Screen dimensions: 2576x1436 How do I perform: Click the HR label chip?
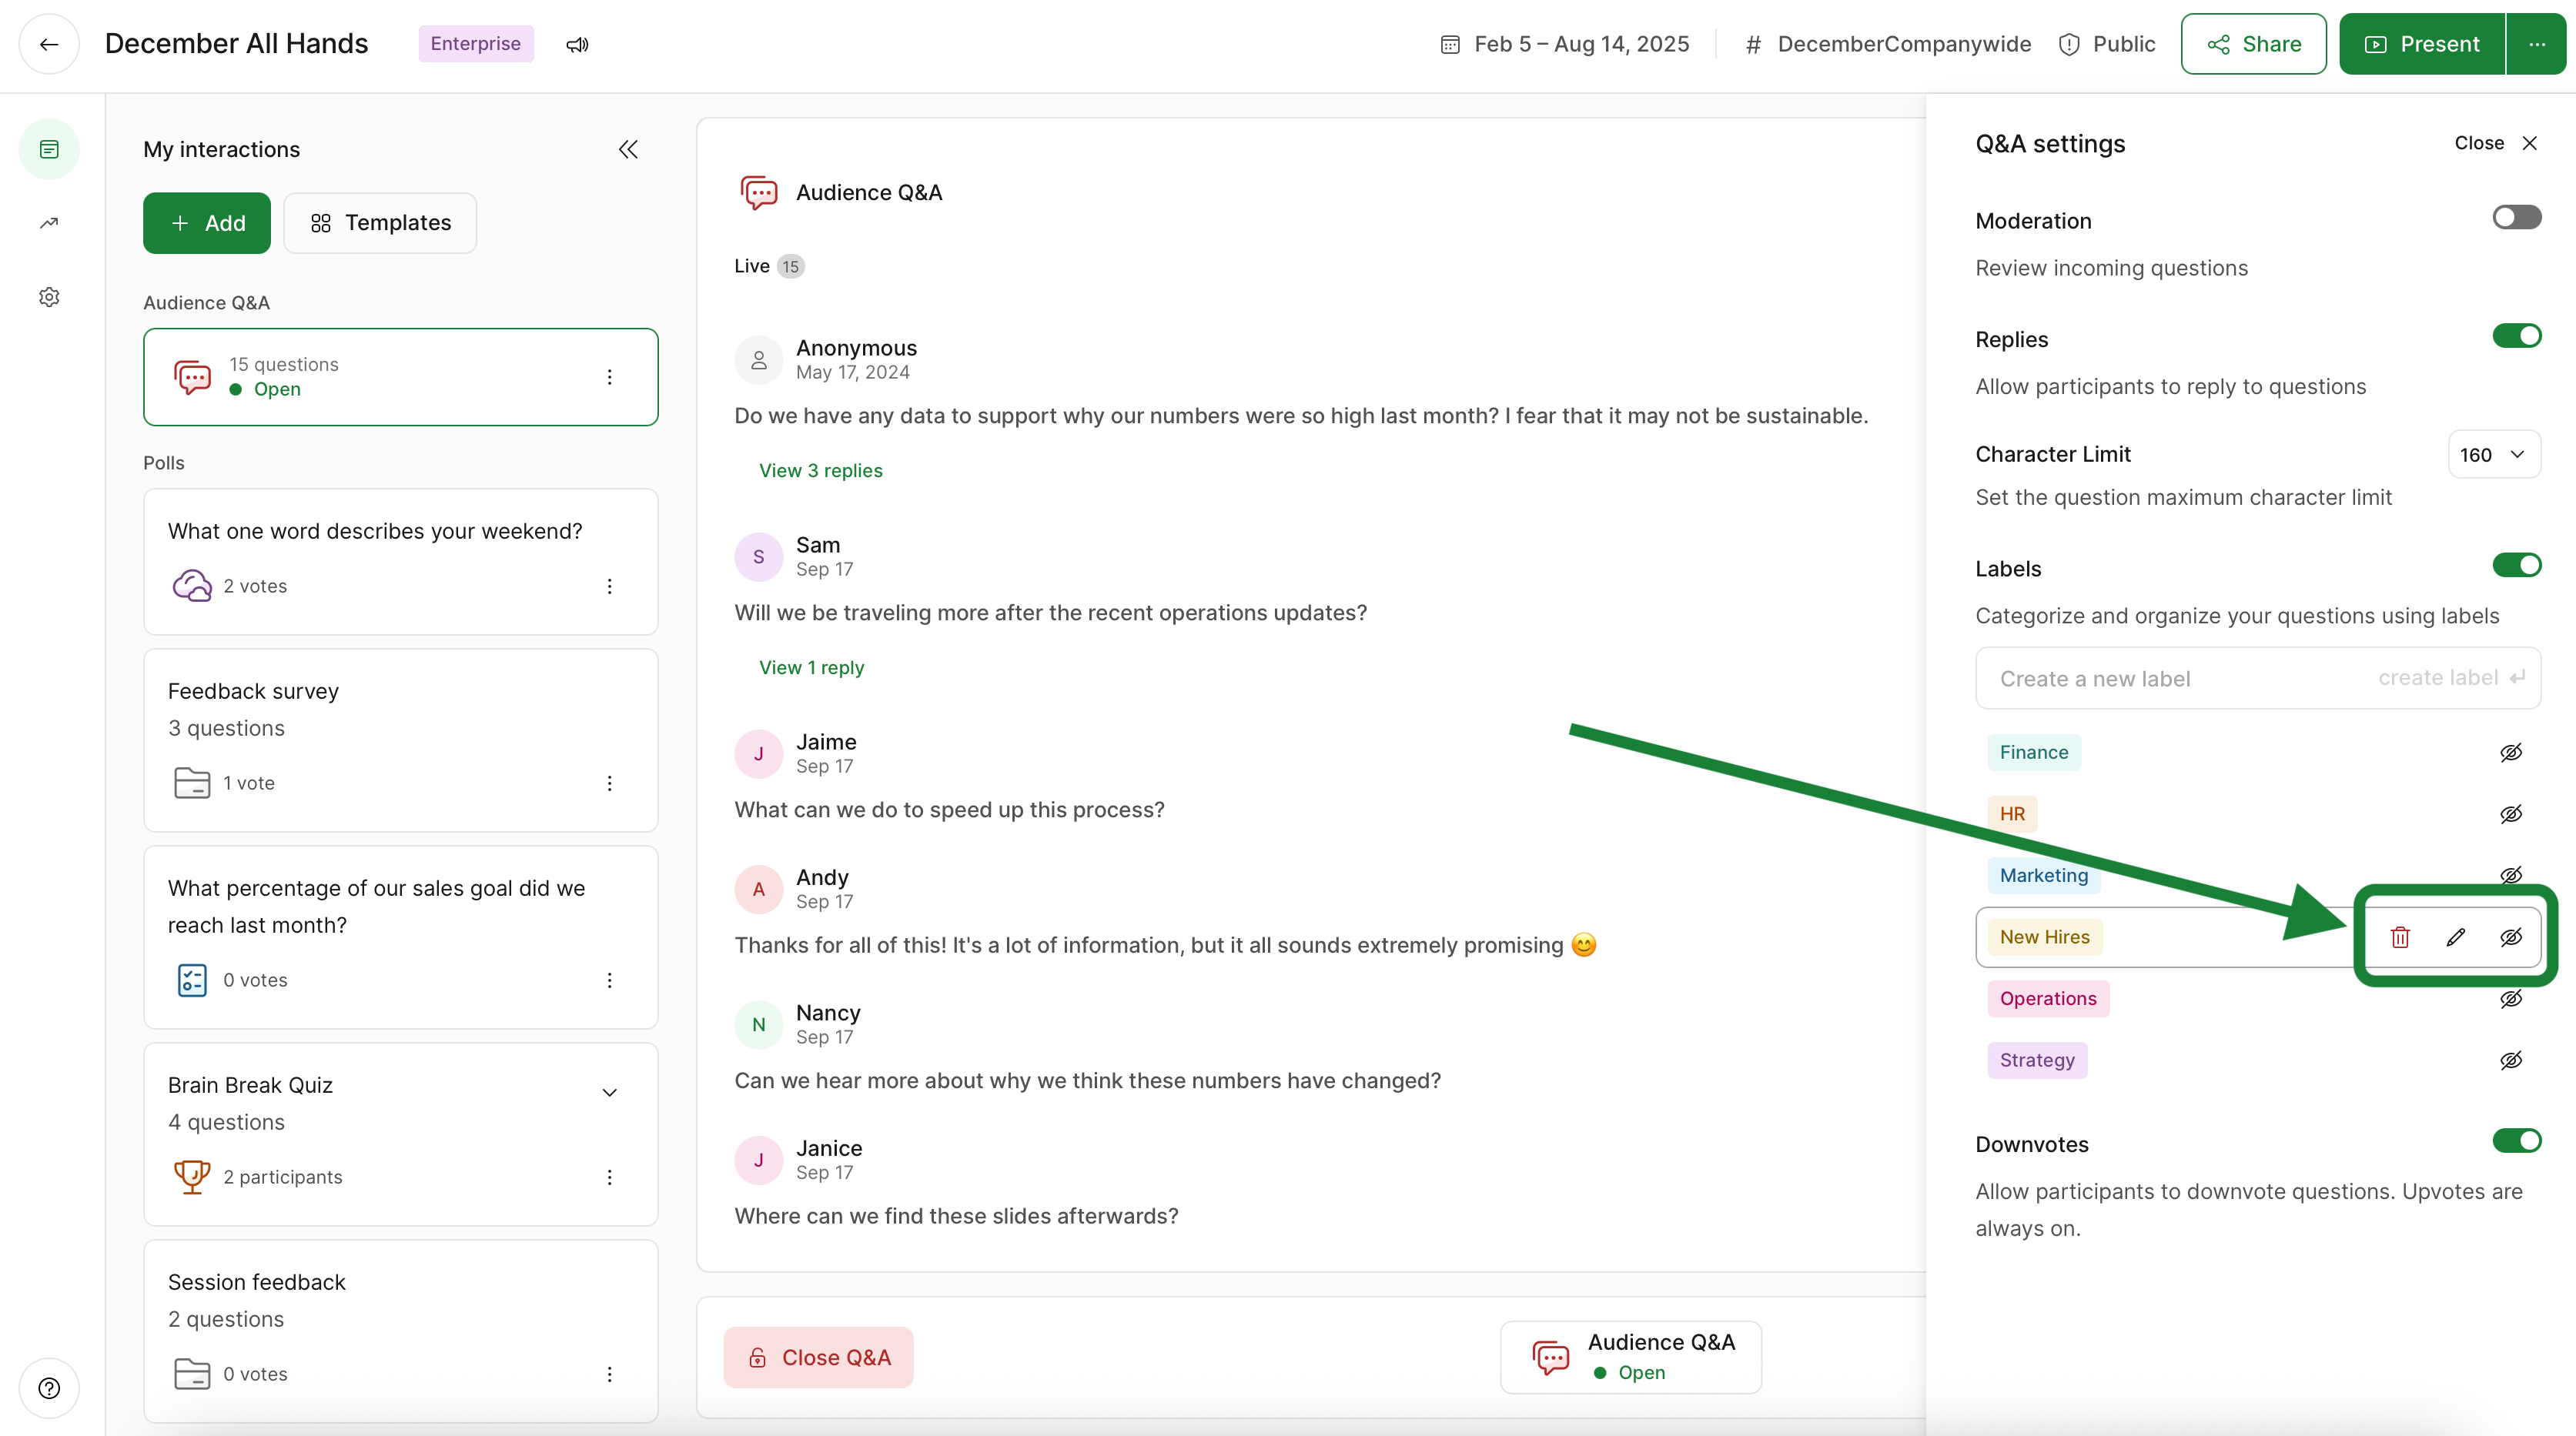2012,814
